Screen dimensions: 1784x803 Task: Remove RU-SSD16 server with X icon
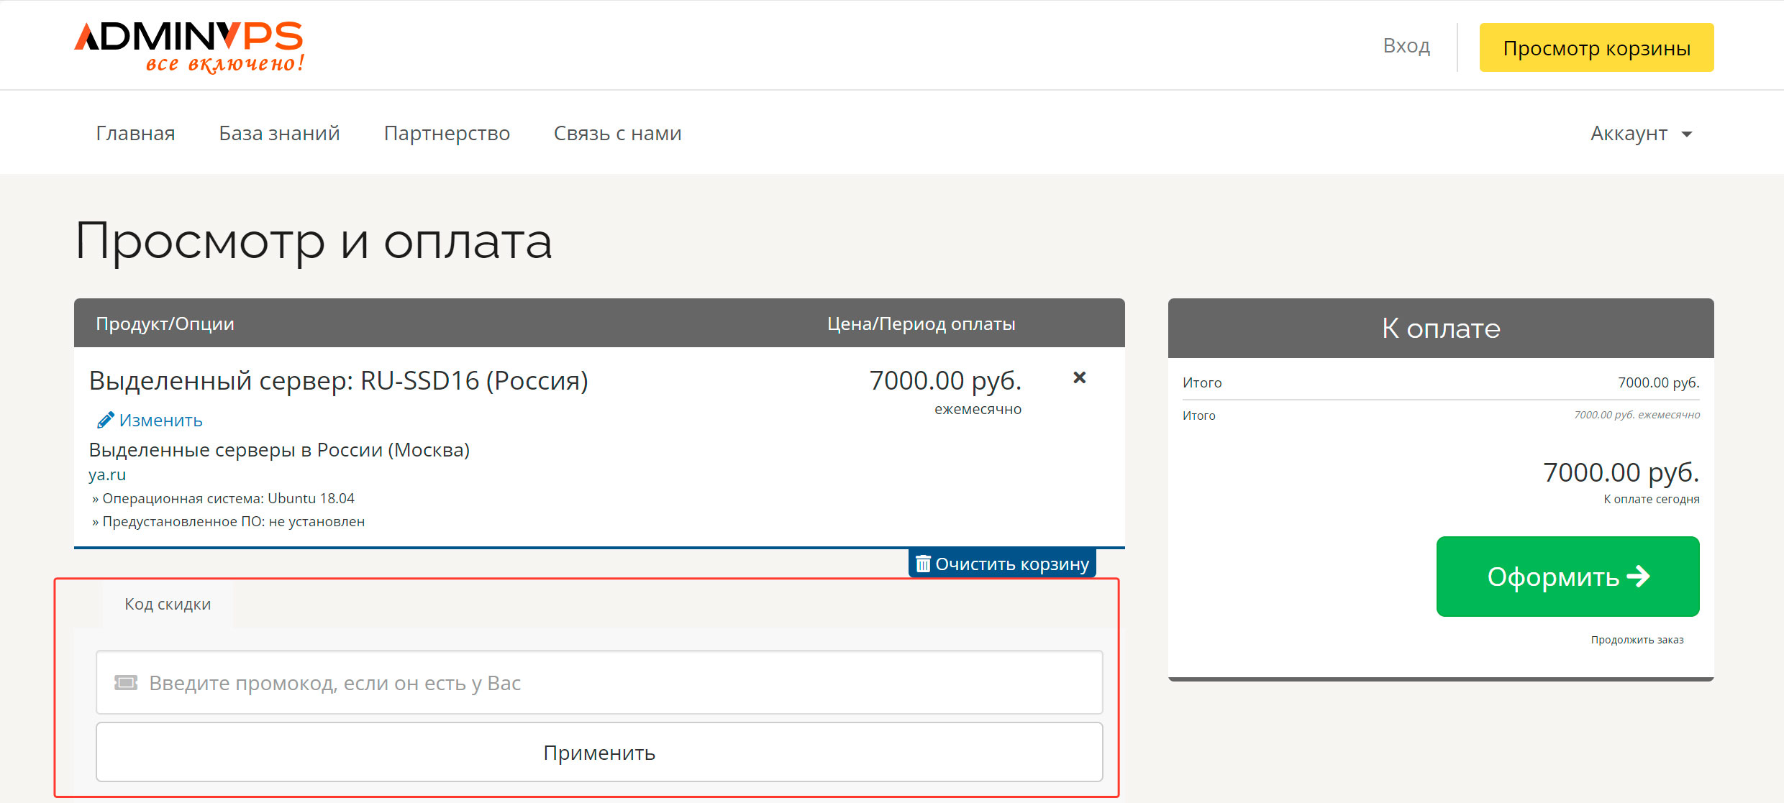click(x=1079, y=377)
